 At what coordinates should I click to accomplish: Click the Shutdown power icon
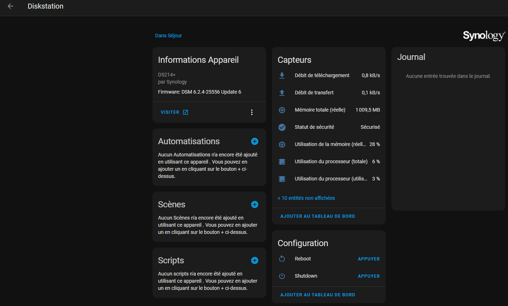[x=282, y=276]
